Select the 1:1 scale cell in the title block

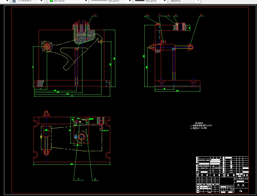[x=232, y=189]
